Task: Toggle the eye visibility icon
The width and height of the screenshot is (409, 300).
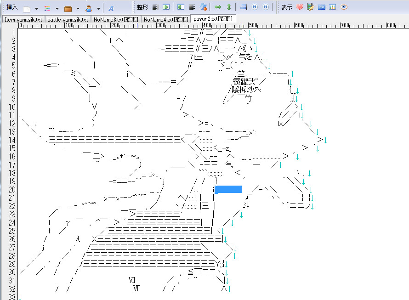Action: pyautogui.click(x=344, y=7)
